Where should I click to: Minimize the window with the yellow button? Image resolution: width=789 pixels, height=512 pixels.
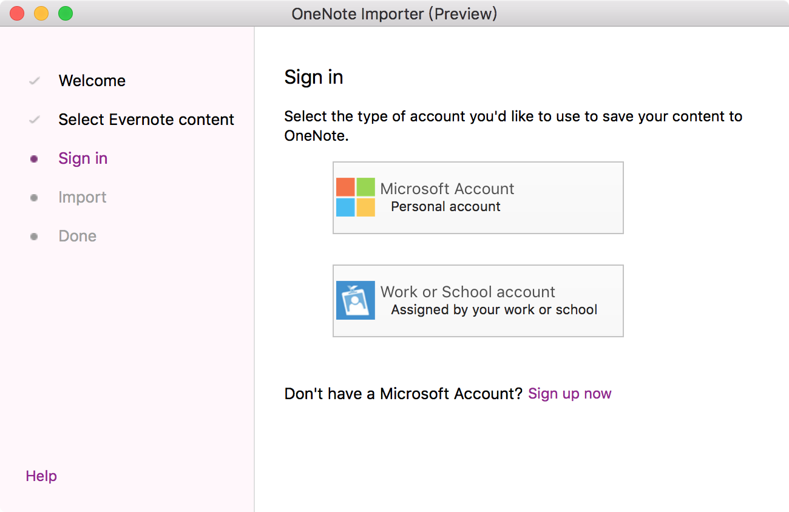tap(41, 13)
